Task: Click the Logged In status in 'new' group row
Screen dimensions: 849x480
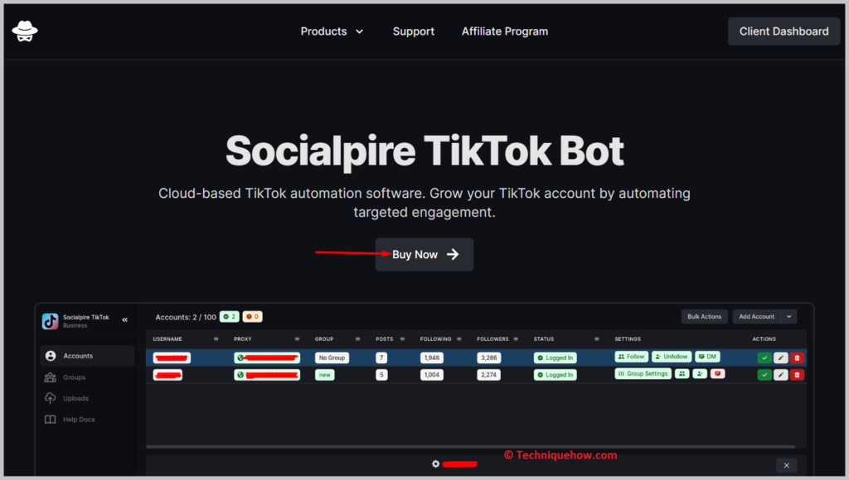Action: 555,375
